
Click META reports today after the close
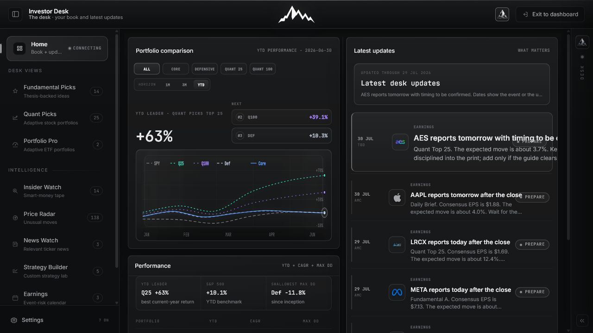click(461, 290)
